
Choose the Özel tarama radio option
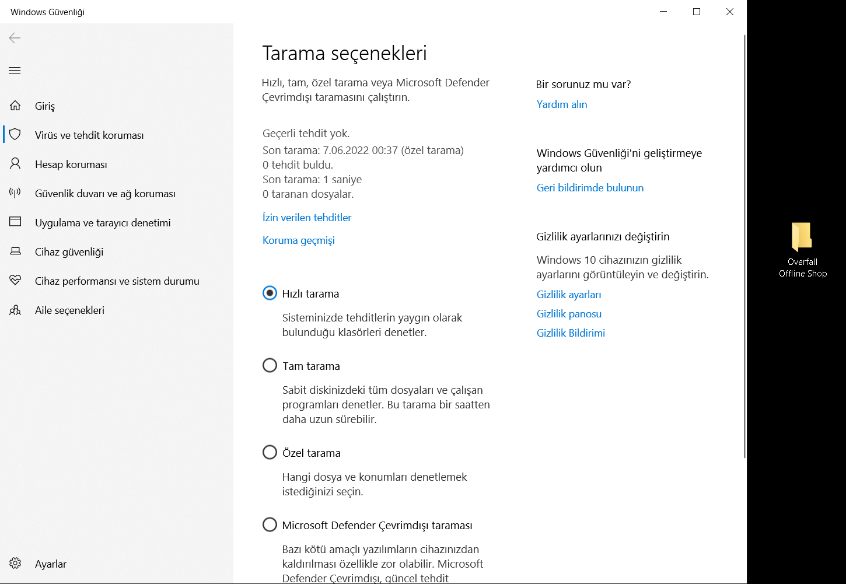[270, 453]
